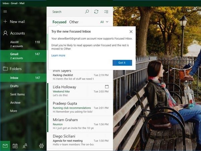Click the Mail envelope icon

point(5,146)
